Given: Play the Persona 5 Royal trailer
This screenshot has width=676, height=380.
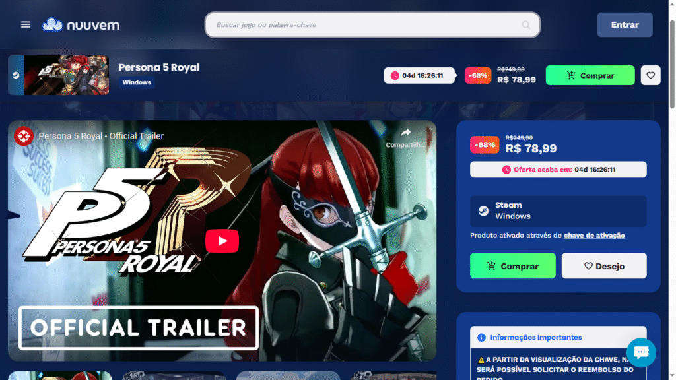Looking at the screenshot, I should 222,241.
